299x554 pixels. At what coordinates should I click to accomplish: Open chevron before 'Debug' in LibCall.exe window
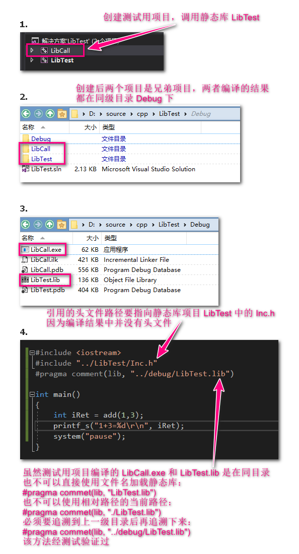tap(185, 225)
